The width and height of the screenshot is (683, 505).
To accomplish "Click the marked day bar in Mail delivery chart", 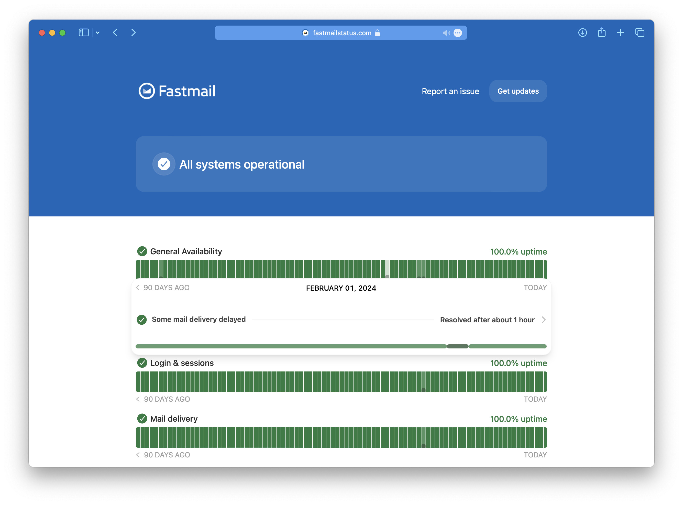I will (423, 437).
